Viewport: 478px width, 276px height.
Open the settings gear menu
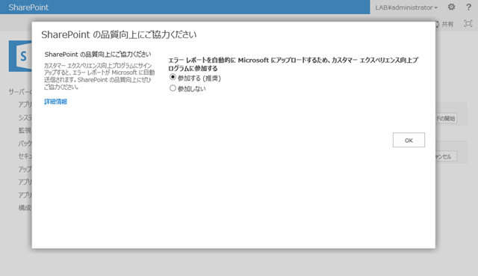[451, 7]
